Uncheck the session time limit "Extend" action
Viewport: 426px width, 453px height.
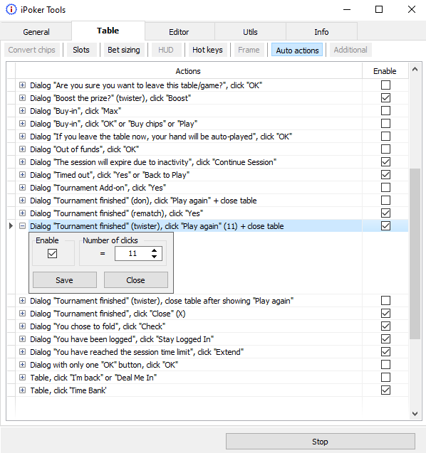coord(385,352)
